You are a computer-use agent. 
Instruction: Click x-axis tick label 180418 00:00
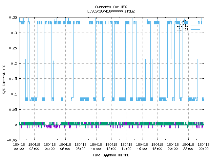pos(19,146)
